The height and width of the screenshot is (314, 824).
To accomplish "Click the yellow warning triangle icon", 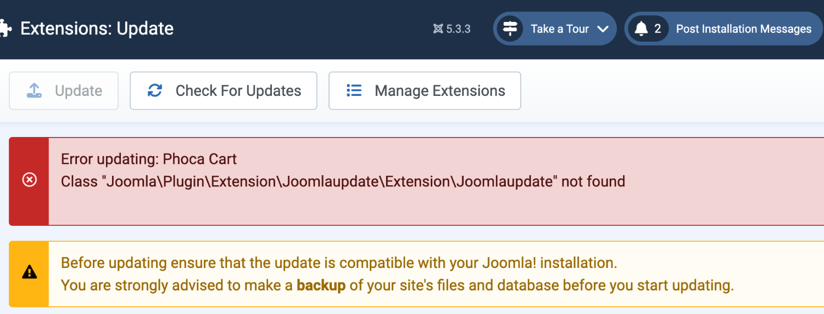I will tap(29, 272).
